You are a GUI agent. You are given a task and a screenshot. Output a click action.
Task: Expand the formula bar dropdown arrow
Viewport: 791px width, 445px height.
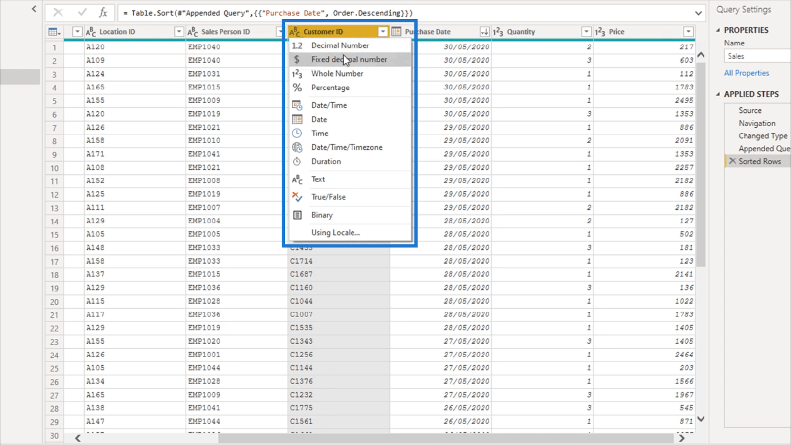coord(698,13)
